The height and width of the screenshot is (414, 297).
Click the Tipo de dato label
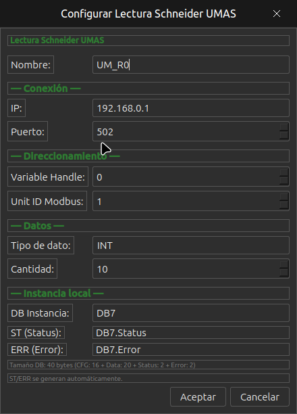pos(41,246)
